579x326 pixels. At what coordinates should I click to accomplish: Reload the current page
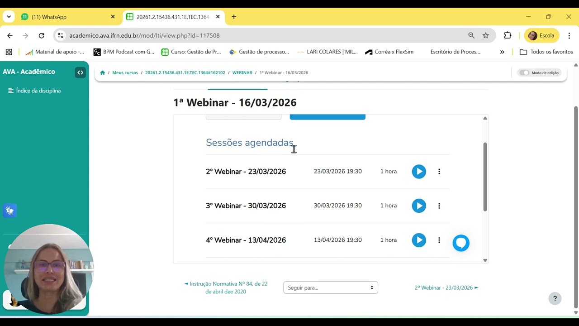pos(41,35)
